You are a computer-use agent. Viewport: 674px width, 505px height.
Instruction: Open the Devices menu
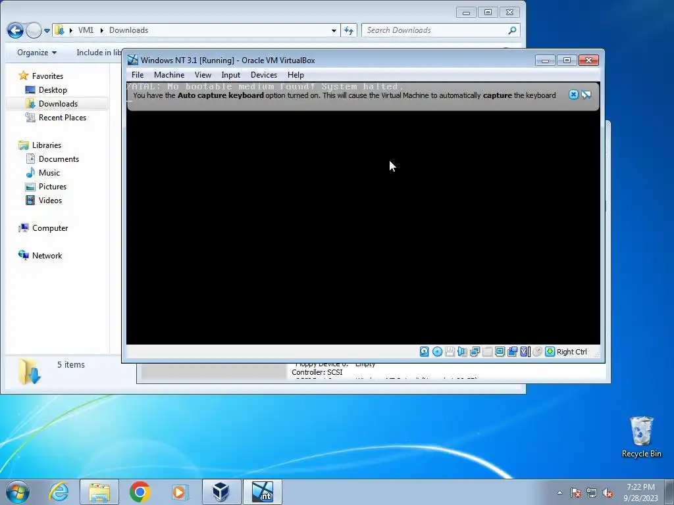(264, 75)
